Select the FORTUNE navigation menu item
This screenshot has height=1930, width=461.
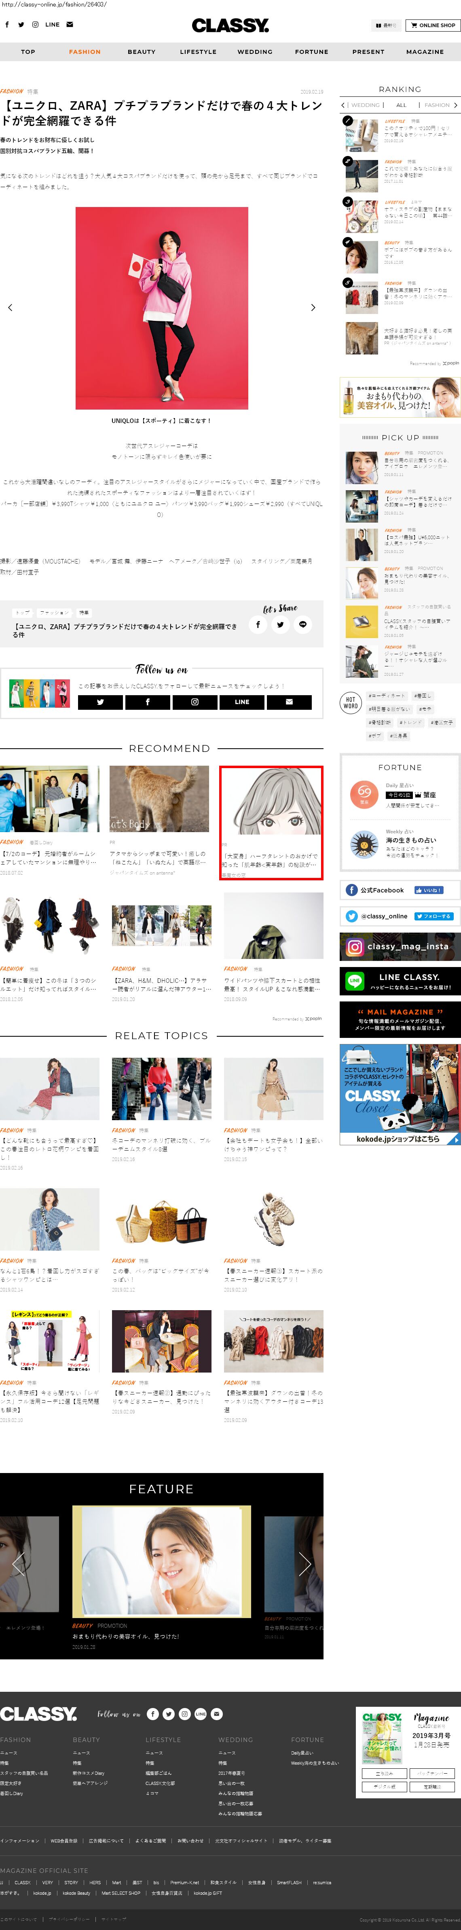(311, 52)
